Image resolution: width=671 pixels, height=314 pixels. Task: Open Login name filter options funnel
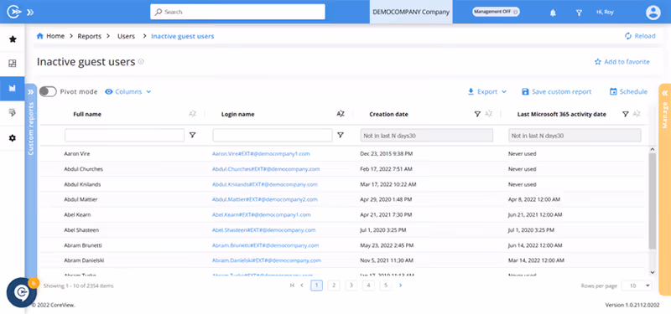click(x=341, y=136)
